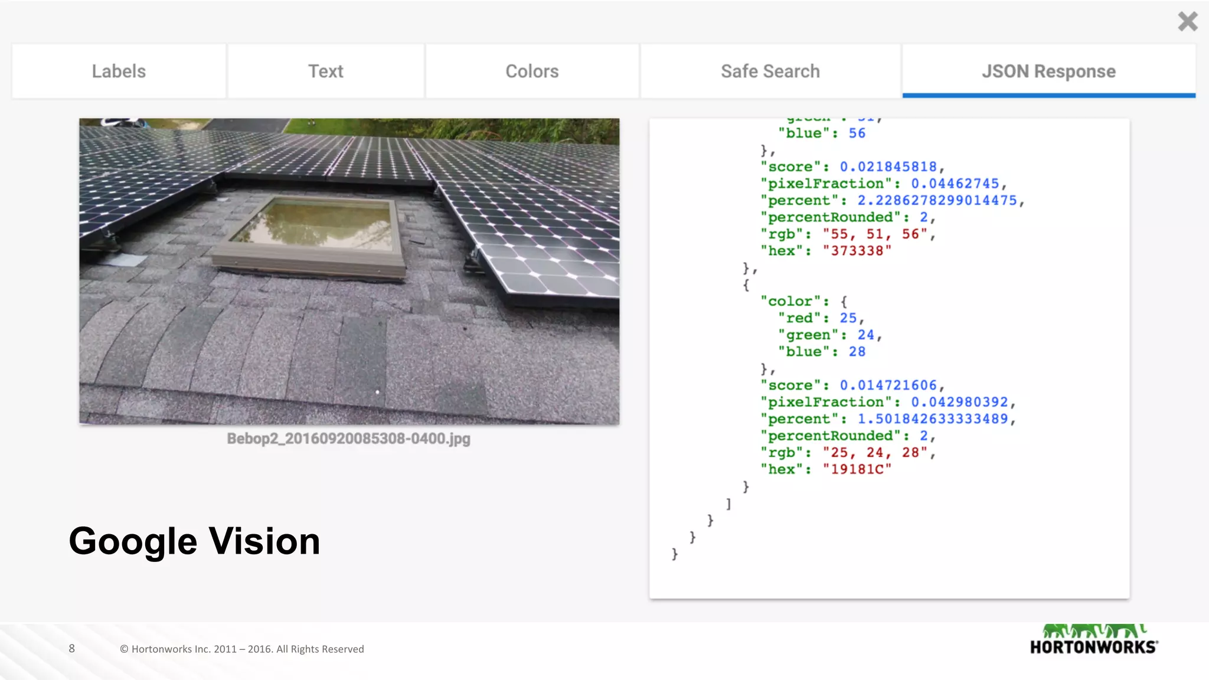Click the score value 0.021845818
Screen dimensions: 1209x680
(888, 167)
